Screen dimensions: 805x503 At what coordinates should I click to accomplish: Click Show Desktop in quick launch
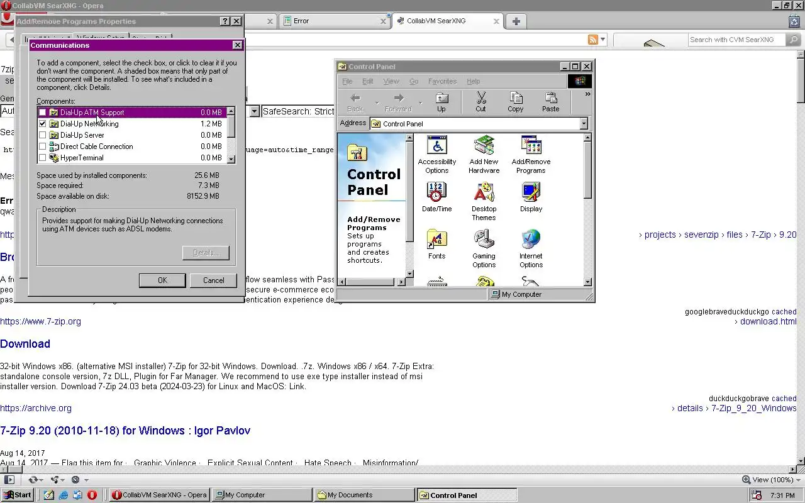49,495
